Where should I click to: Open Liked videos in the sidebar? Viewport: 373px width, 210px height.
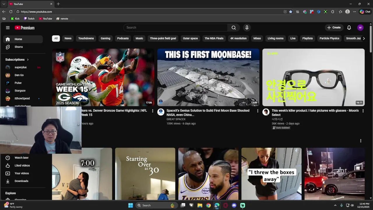23,166
